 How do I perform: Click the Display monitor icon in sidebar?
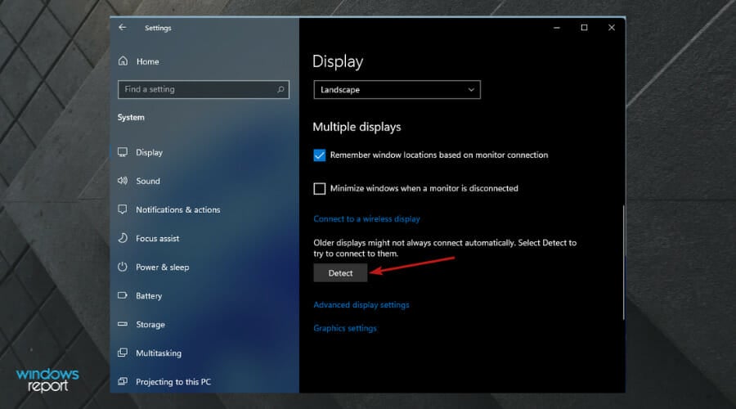pyautogui.click(x=123, y=151)
